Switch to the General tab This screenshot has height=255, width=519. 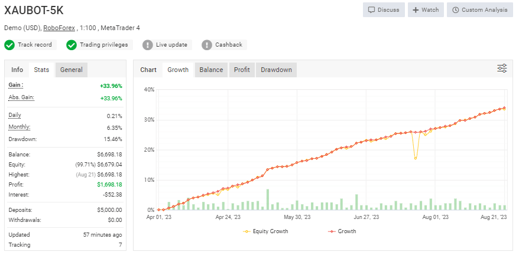click(x=72, y=70)
